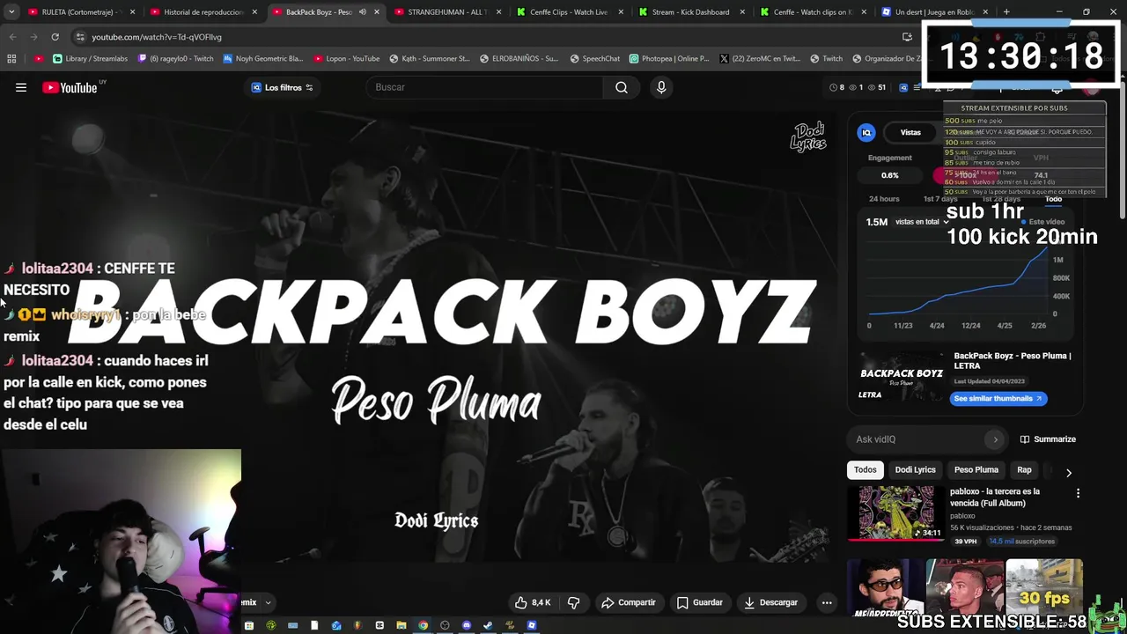Submit the Ask vidIQ arrow button
Screen dimensions: 1127x634
[x=996, y=439]
